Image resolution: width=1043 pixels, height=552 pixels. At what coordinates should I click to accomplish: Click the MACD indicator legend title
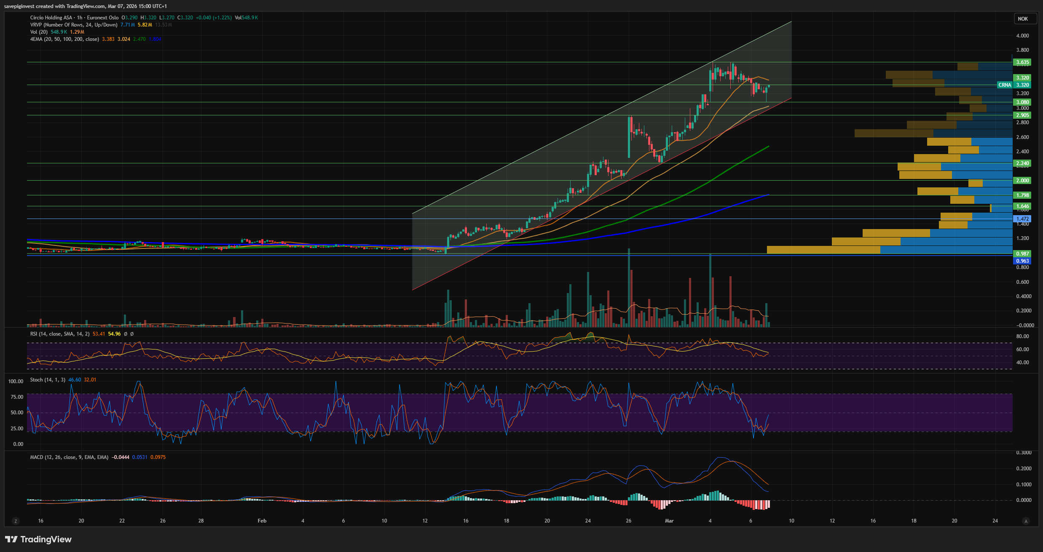click(69, 457)
